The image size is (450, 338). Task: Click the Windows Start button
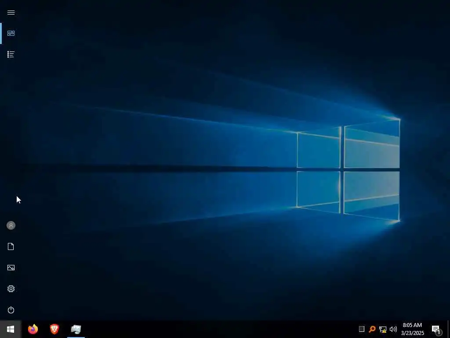[11, 329]
